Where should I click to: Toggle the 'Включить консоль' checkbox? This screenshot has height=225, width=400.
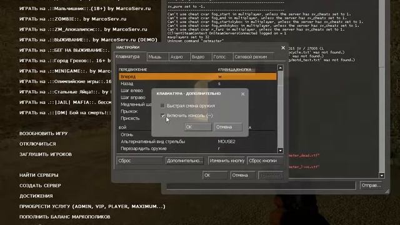click(x=162, y=116)
